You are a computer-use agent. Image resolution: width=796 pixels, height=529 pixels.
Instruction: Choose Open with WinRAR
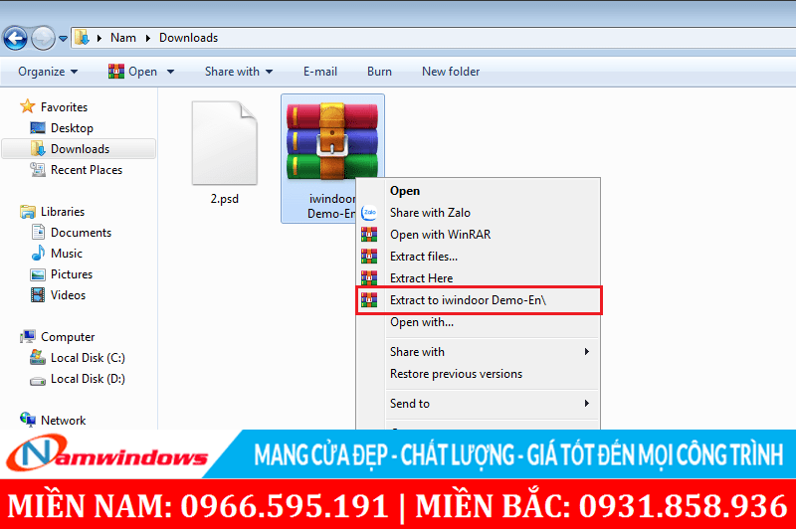pos(440,235)
